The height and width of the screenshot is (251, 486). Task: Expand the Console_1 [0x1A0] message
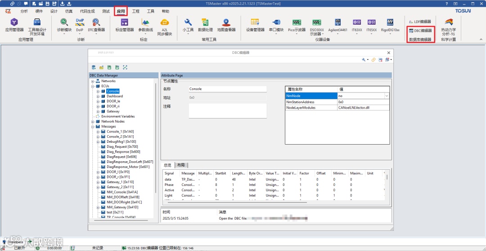coord(98,132)
